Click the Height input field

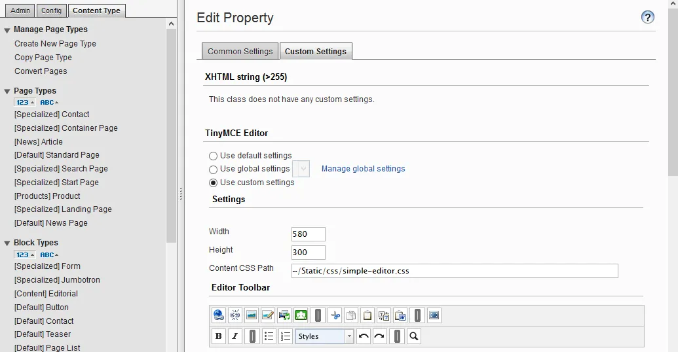[x=309, y=253]
